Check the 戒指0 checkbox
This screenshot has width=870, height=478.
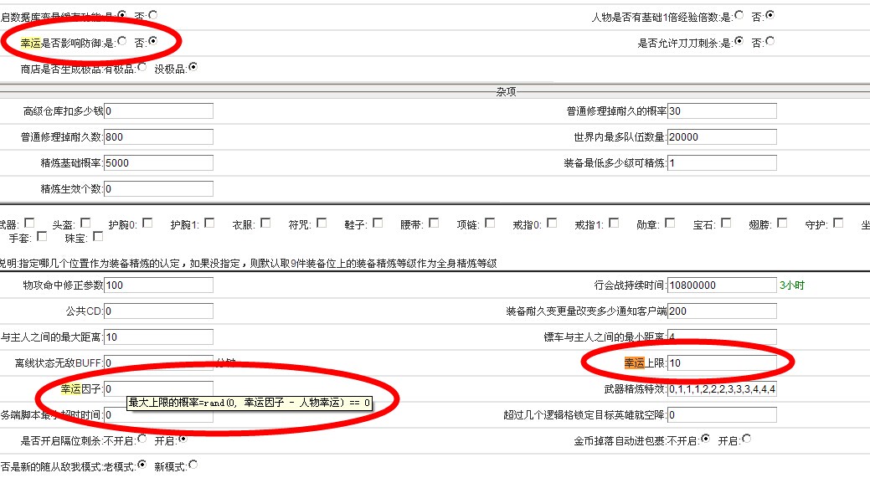point(552,223)
